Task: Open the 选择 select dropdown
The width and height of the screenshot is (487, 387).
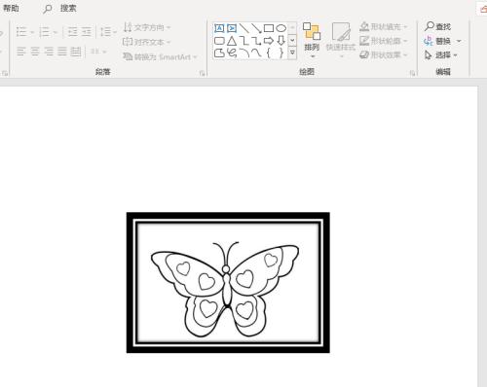Action: click(x=441, y=55)
